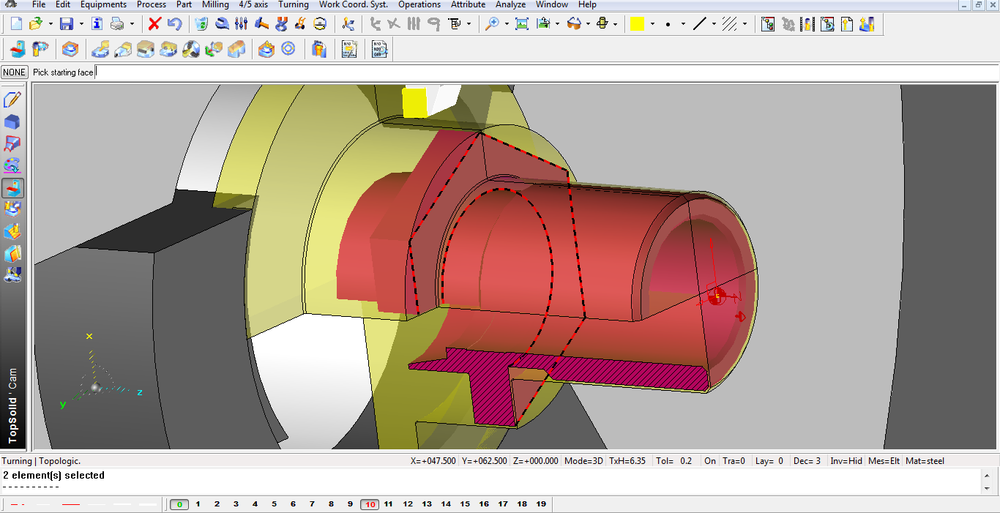The width and height of the screenshot is (1000, 513).
Task: Click the printer icon
Action: coord(117,24)
